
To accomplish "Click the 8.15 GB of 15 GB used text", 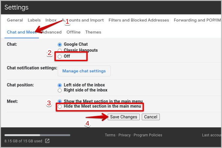I will 23,141.
